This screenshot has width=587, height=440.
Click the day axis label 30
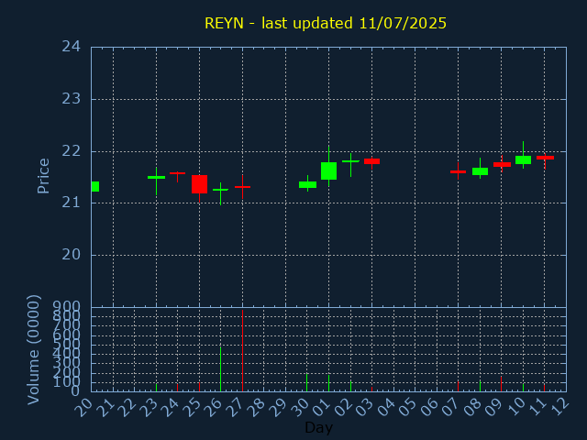[x=299, y=407]
